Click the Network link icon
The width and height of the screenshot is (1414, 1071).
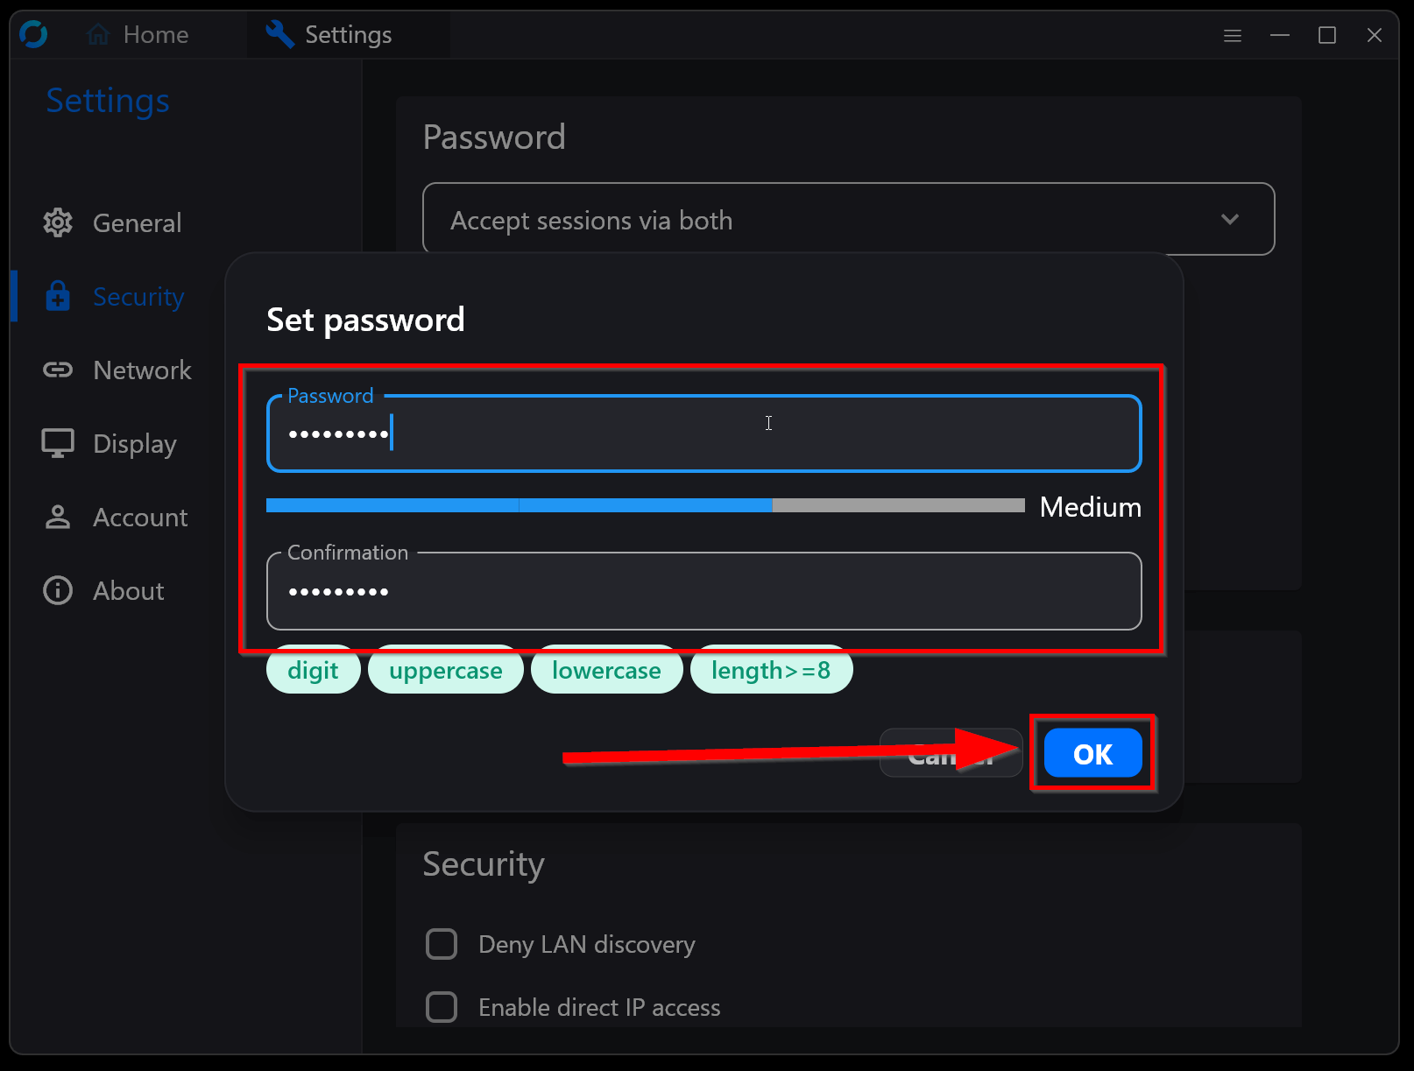(58, 370)
